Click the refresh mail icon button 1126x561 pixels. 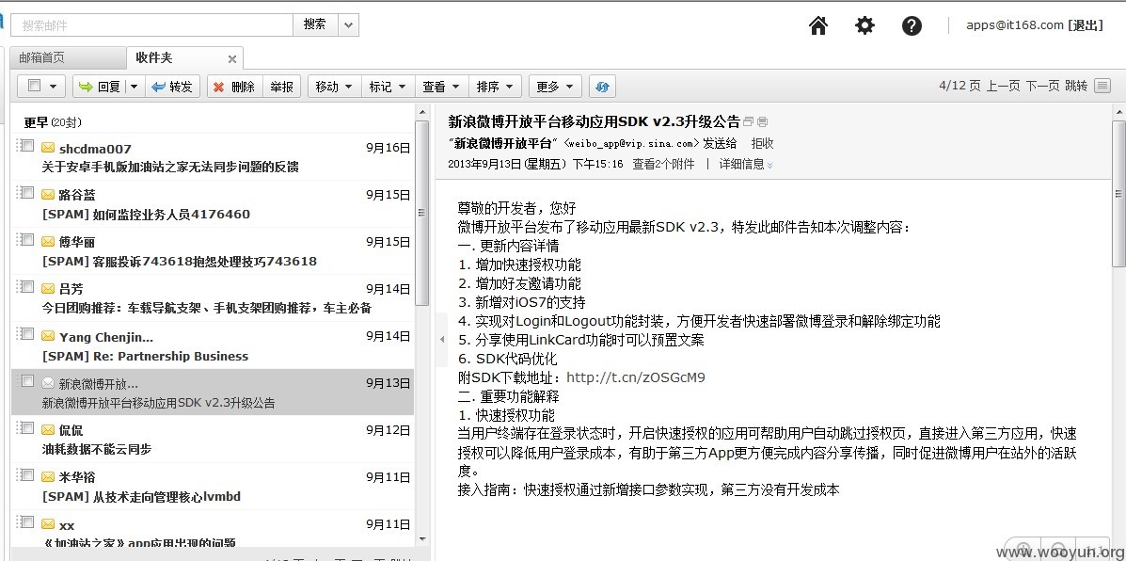click(602, 87)
